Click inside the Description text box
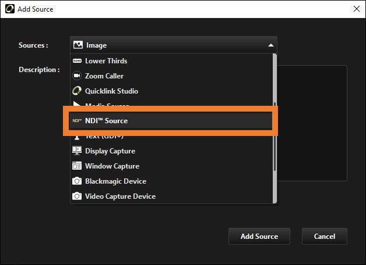This screenshot has width=366, height=265. tap(312, 123)
